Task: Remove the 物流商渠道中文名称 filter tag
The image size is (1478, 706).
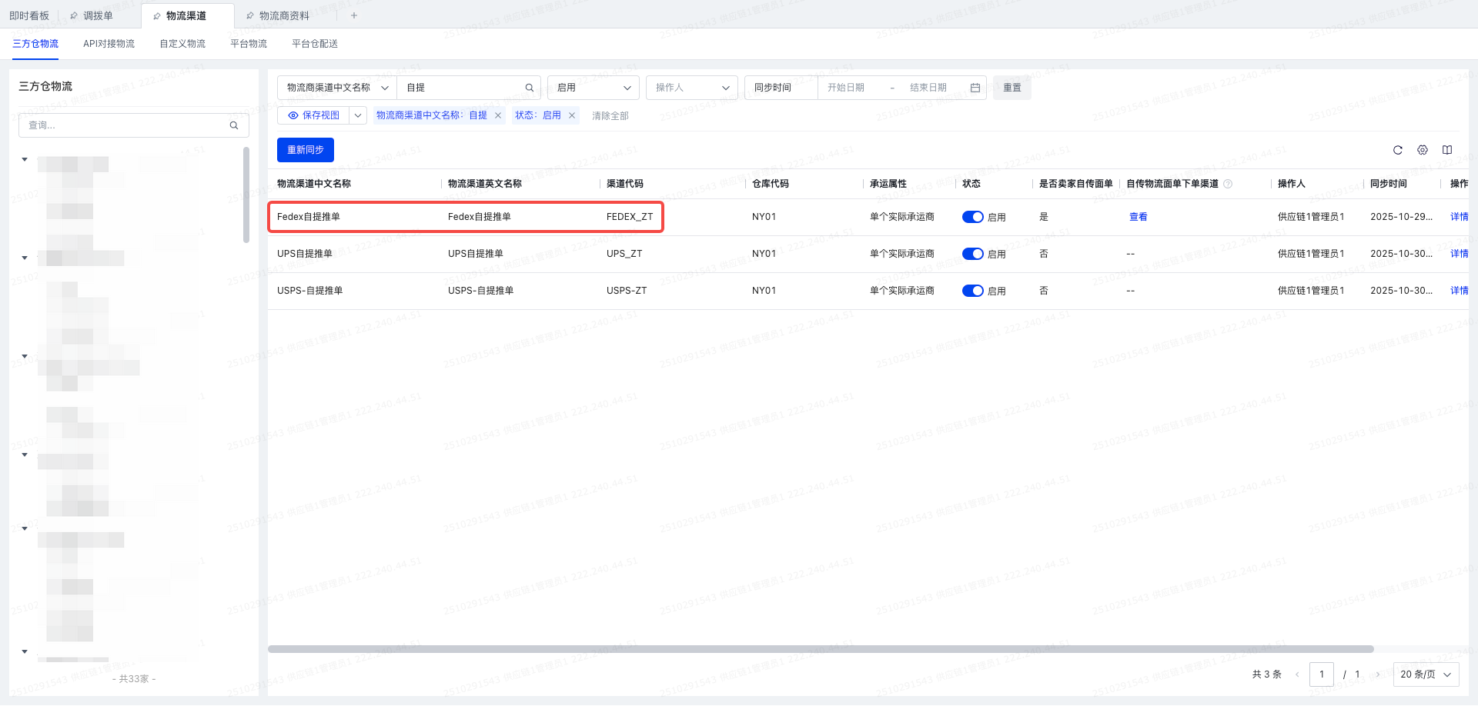Action: (x=498, y=115)
